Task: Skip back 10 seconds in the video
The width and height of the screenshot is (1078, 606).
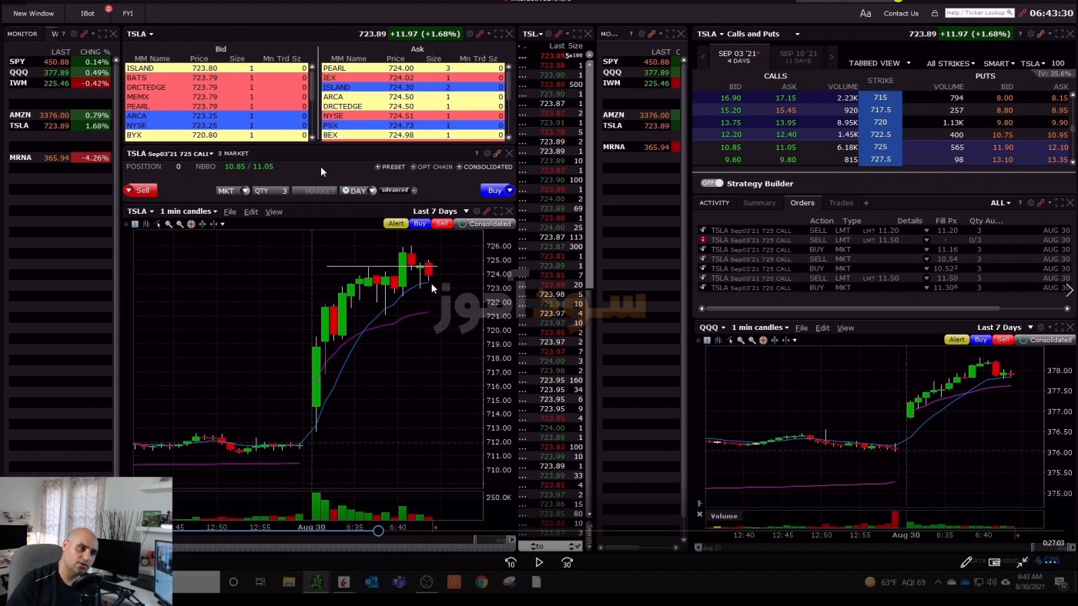Action: (x=511, y=563)
